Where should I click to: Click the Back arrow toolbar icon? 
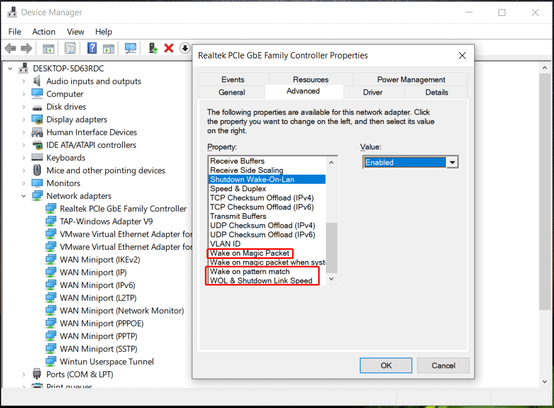click(x=11, y=48)
